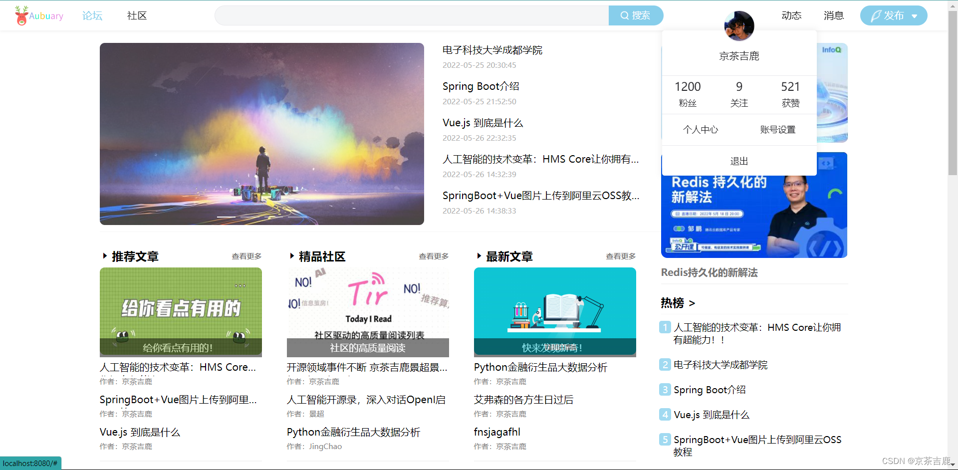Image resolution: width=958 pixels, height=470 pixels.
Task: Open the Tir Today I Read card image
Action: [x=368, y=312]
